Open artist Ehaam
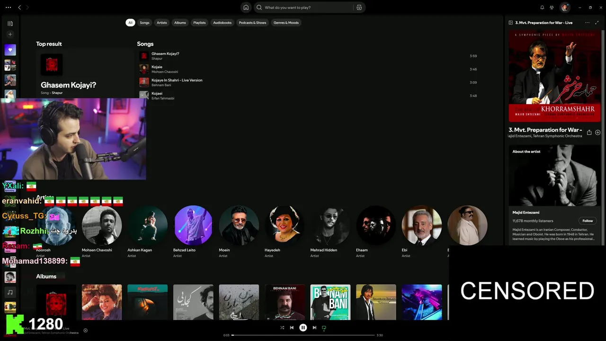Viewport: 606px width, 341px height. 376,225
